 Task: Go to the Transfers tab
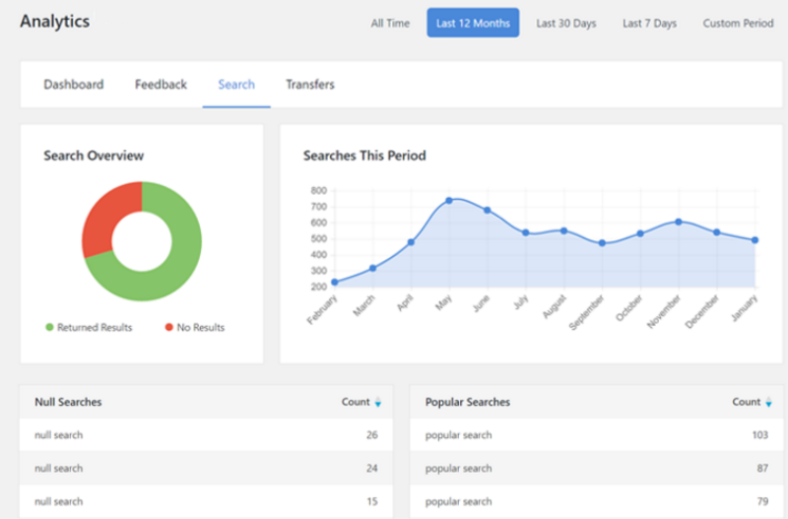[x=310, y=85]
